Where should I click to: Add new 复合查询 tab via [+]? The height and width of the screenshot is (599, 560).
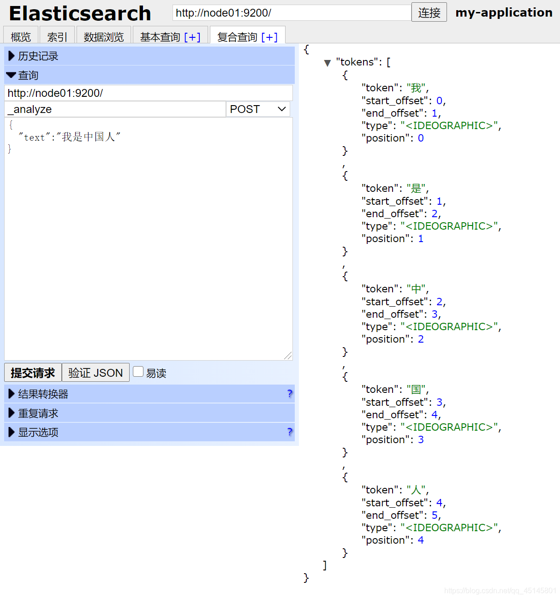pyautogui.click(x=269, y=37)
